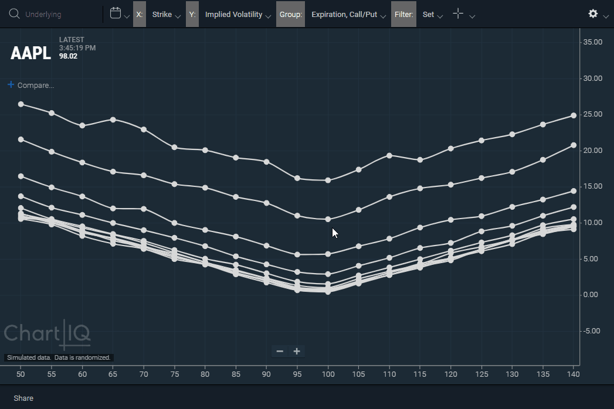Click the Compare... link

click(x=36, y=86)
